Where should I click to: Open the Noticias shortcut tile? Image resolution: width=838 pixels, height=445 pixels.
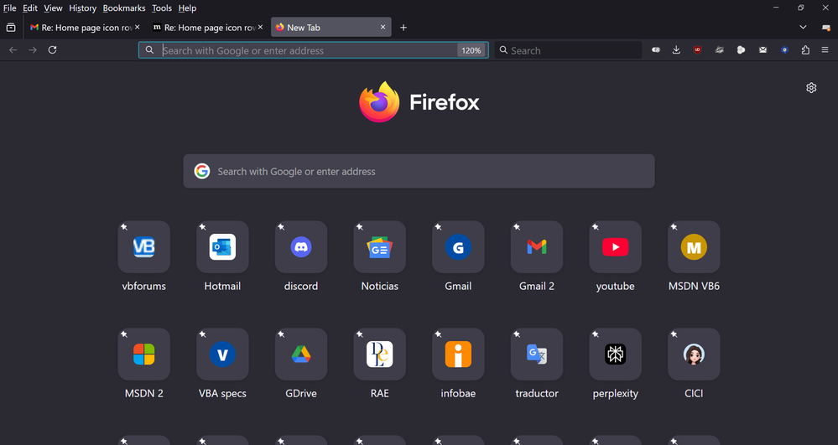[379, 247]
